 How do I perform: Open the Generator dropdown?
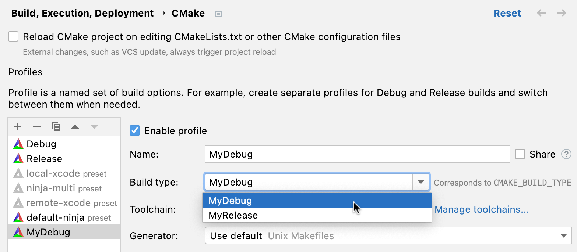pos(564,235)
